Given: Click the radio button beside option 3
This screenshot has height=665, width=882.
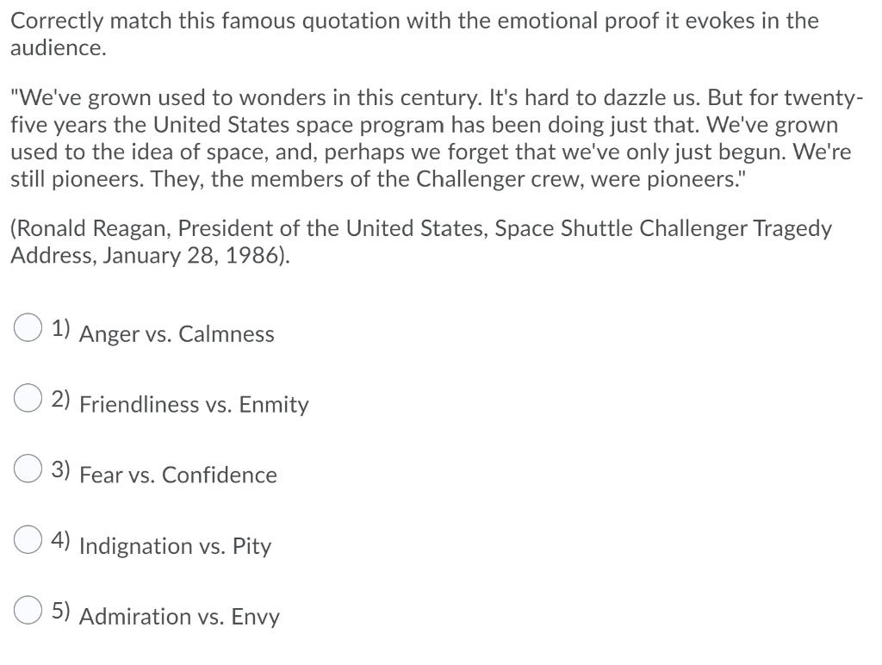Looking at the screenshot, I should point(28,468).
